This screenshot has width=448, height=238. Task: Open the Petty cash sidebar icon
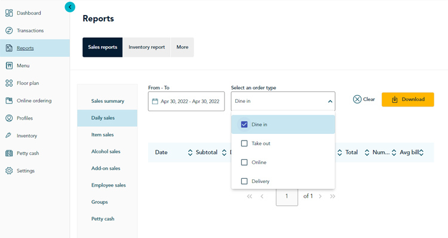(9, 153)
